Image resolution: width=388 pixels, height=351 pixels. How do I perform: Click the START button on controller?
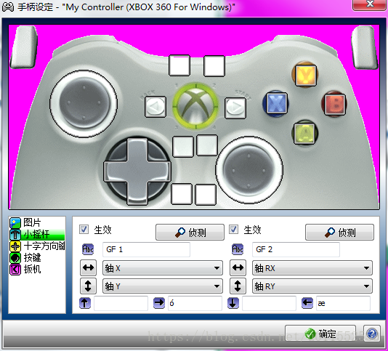coord(235,108)
